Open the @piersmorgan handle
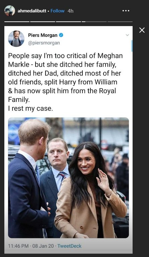The height and width of the screenshot is (257, 149). pos(44,43)
